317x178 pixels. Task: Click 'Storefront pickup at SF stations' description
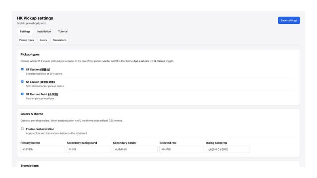44,74
